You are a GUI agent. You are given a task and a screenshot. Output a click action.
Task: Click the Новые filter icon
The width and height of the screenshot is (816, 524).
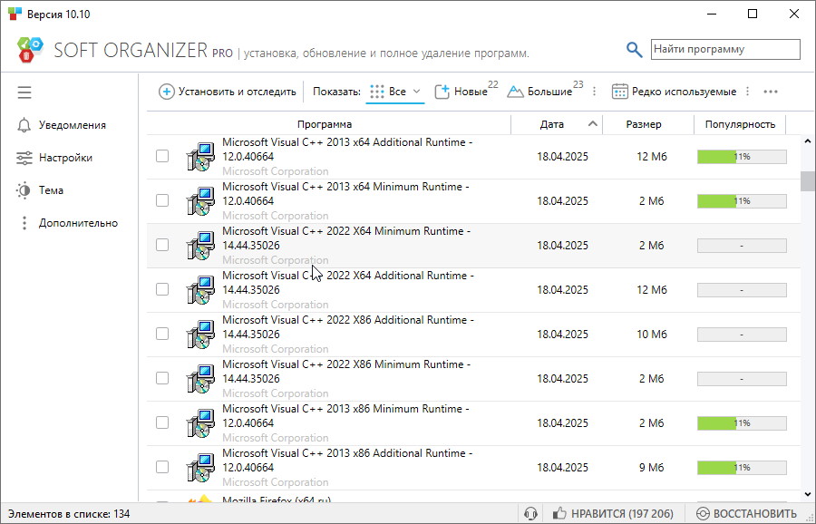click(442, 92)
